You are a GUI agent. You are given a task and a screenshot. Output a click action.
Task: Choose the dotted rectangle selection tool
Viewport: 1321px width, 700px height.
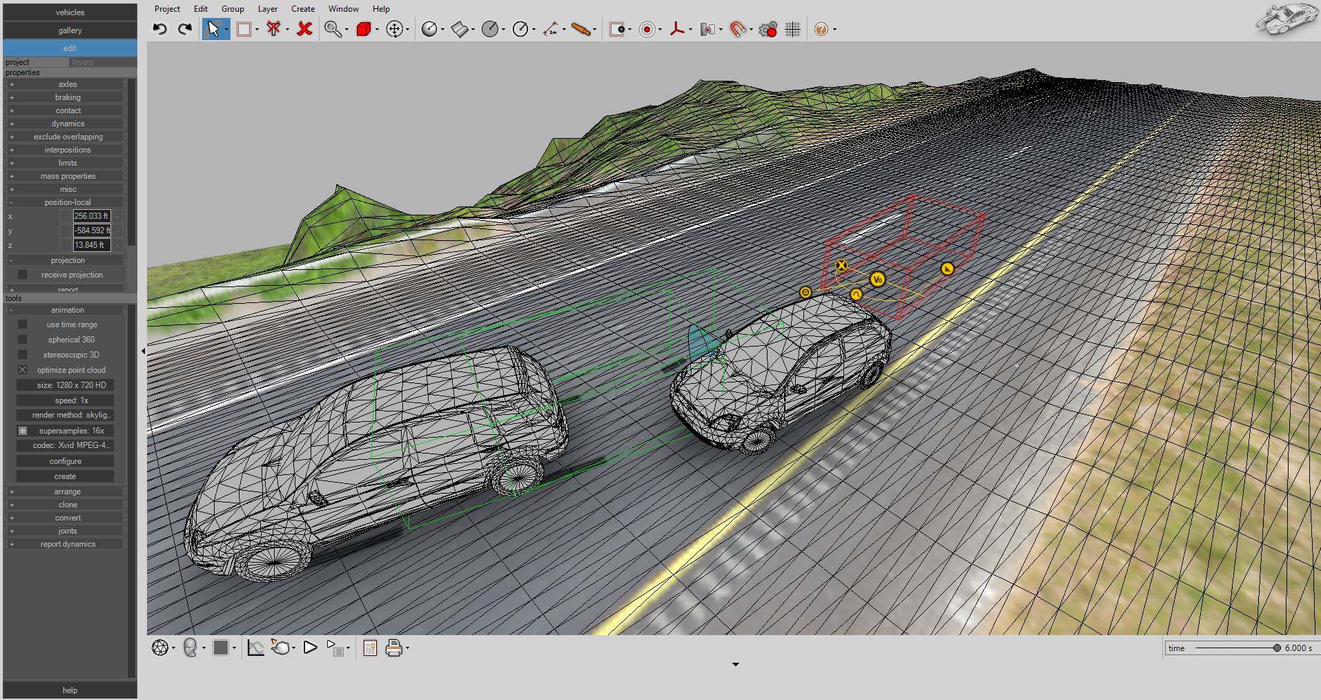[244, 29]
